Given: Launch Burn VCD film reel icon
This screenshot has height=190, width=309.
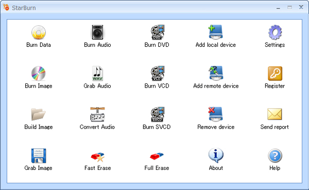Looking at the screenshot, I should coord(158,73).
